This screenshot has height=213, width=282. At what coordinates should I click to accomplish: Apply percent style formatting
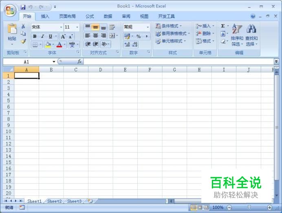click(139, 36)
